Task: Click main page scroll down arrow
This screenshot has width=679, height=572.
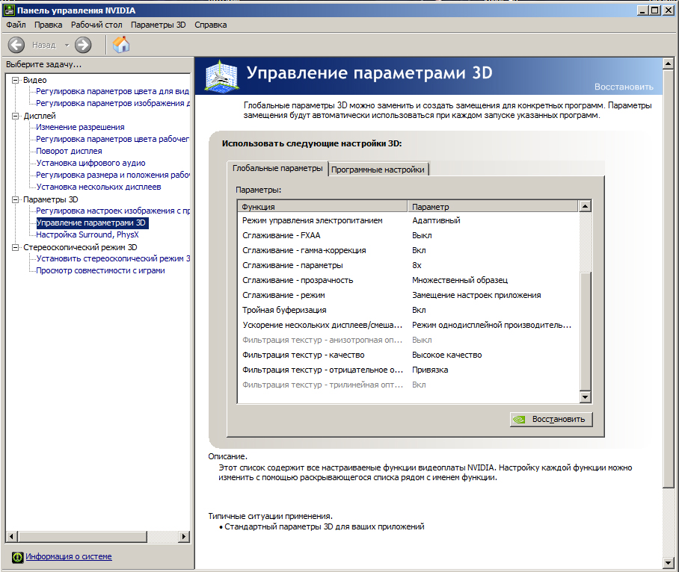Action: [x=669, y=563]
